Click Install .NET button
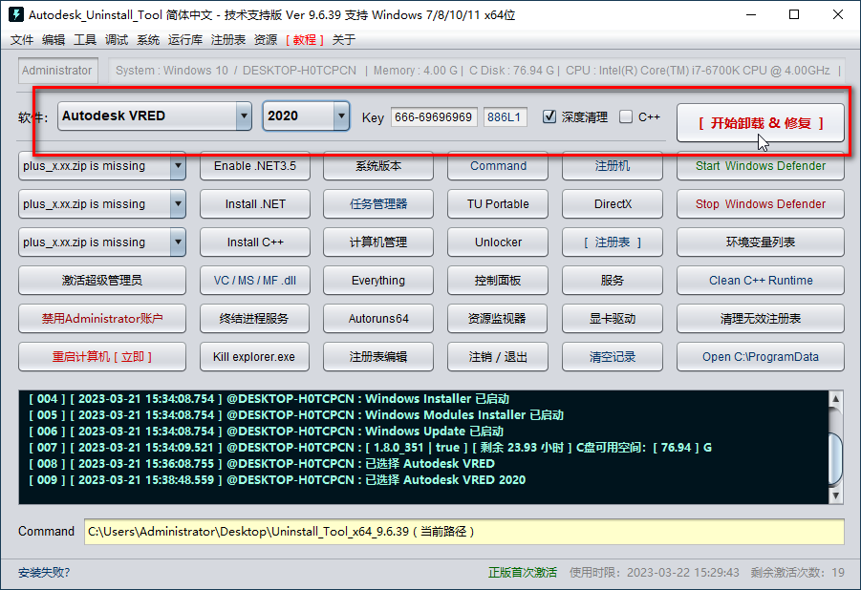 255,204
